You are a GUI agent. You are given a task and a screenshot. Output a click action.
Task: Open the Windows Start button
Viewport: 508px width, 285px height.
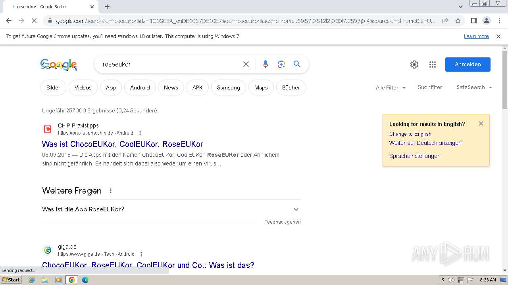pos(11,280)
